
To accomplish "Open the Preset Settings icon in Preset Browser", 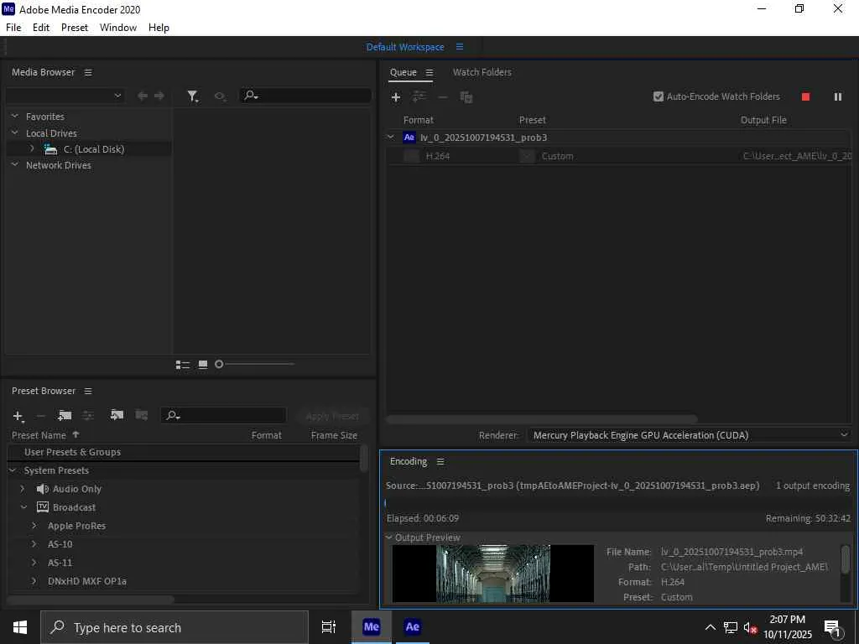I will pos(88,416).
